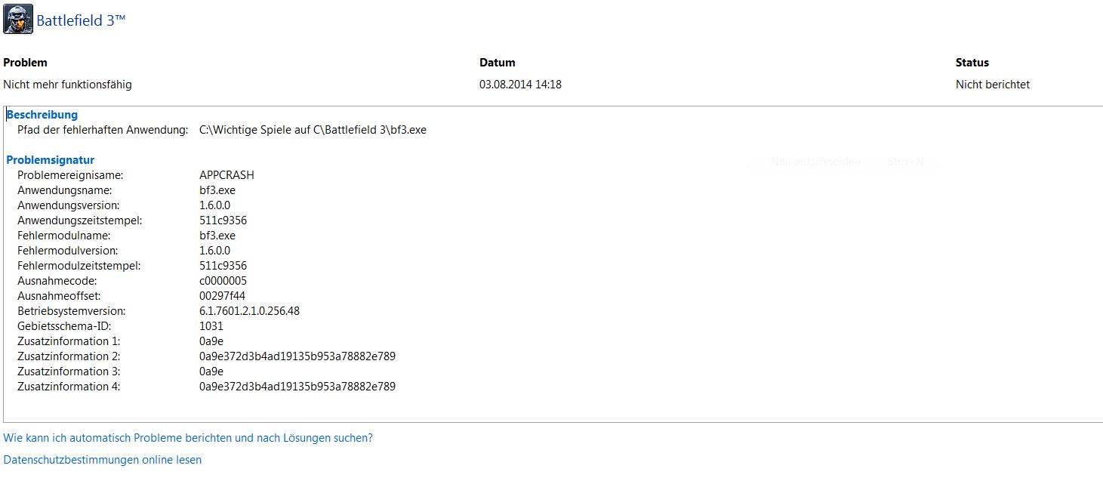Click the Anwendungszeitstempel label
The height and width of the screenshot is (481, 1103).
tap(80, 220)
